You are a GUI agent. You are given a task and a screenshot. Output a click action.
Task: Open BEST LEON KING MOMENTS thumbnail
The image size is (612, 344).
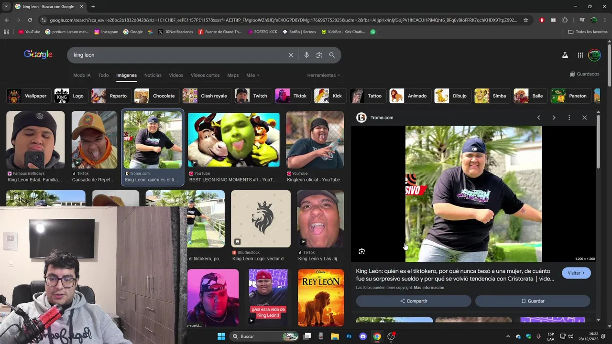[x=233, y=140]
